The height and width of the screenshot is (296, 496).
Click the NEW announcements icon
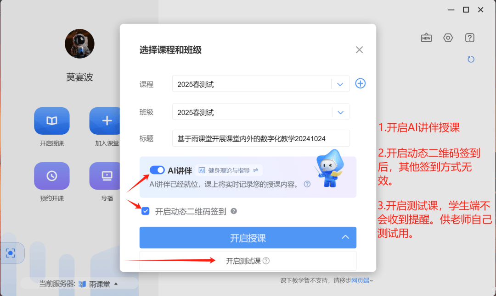point(426,38)
